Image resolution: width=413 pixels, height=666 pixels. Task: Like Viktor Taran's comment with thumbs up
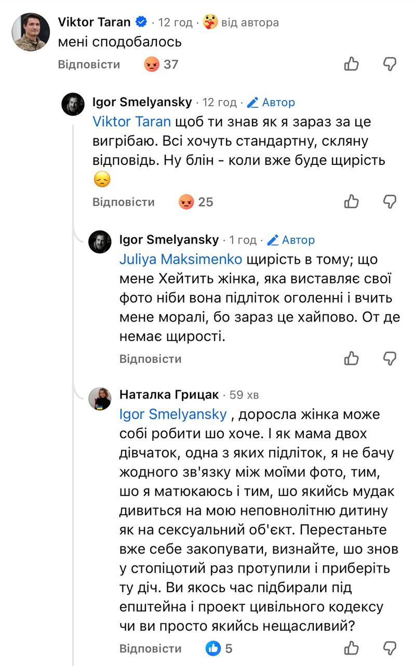[352, 64]
